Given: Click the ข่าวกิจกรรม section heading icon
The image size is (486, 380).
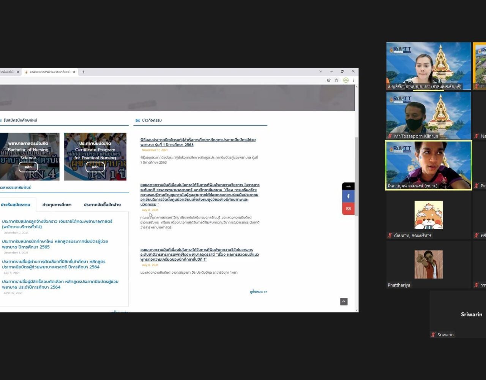Looking at the screenshot, I should point(138,120).
